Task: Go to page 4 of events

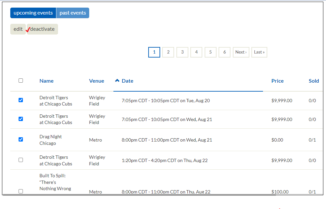Action: (x=196, y=52)
